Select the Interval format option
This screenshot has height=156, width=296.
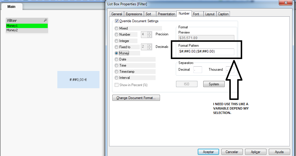tap(116, 78)
